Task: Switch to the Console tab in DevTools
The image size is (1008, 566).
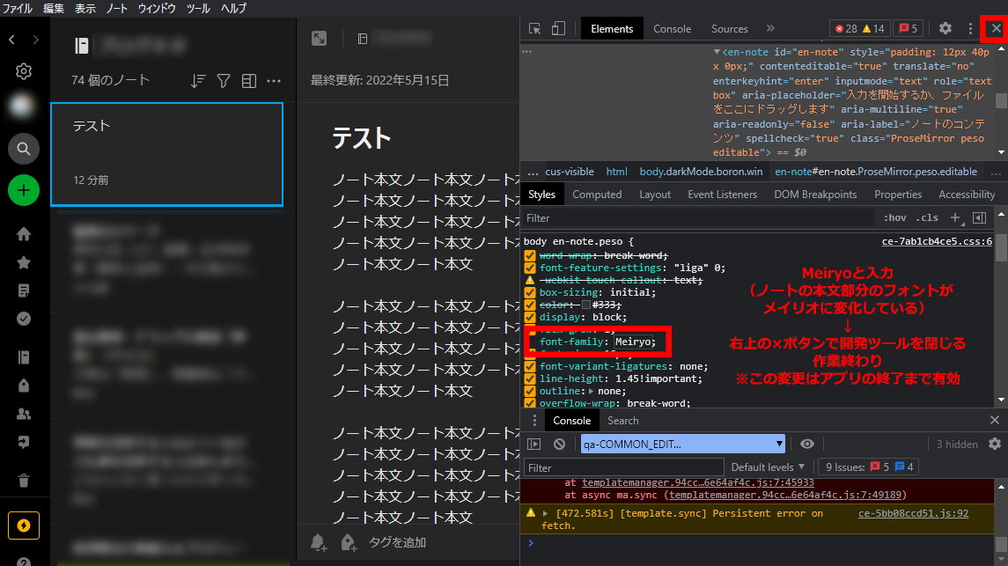Action: [672, 27]
